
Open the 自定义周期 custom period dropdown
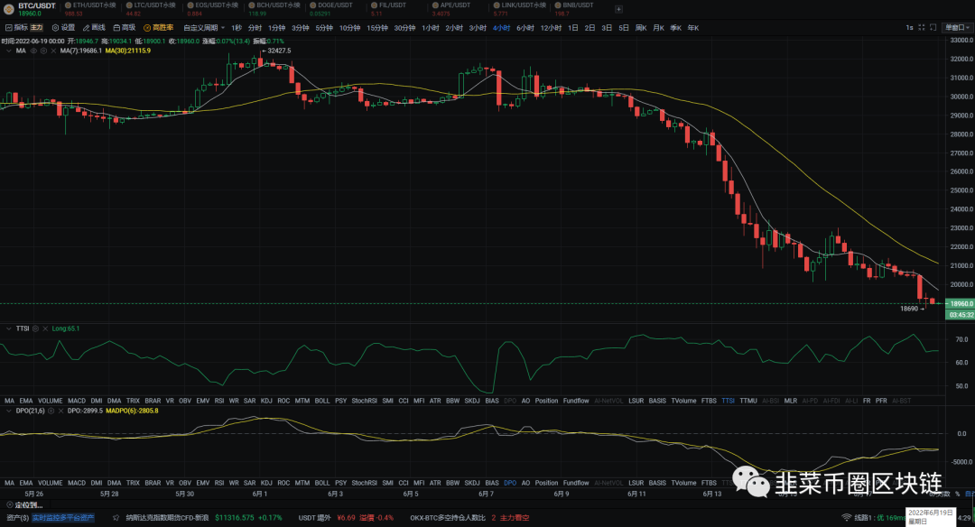204,28
